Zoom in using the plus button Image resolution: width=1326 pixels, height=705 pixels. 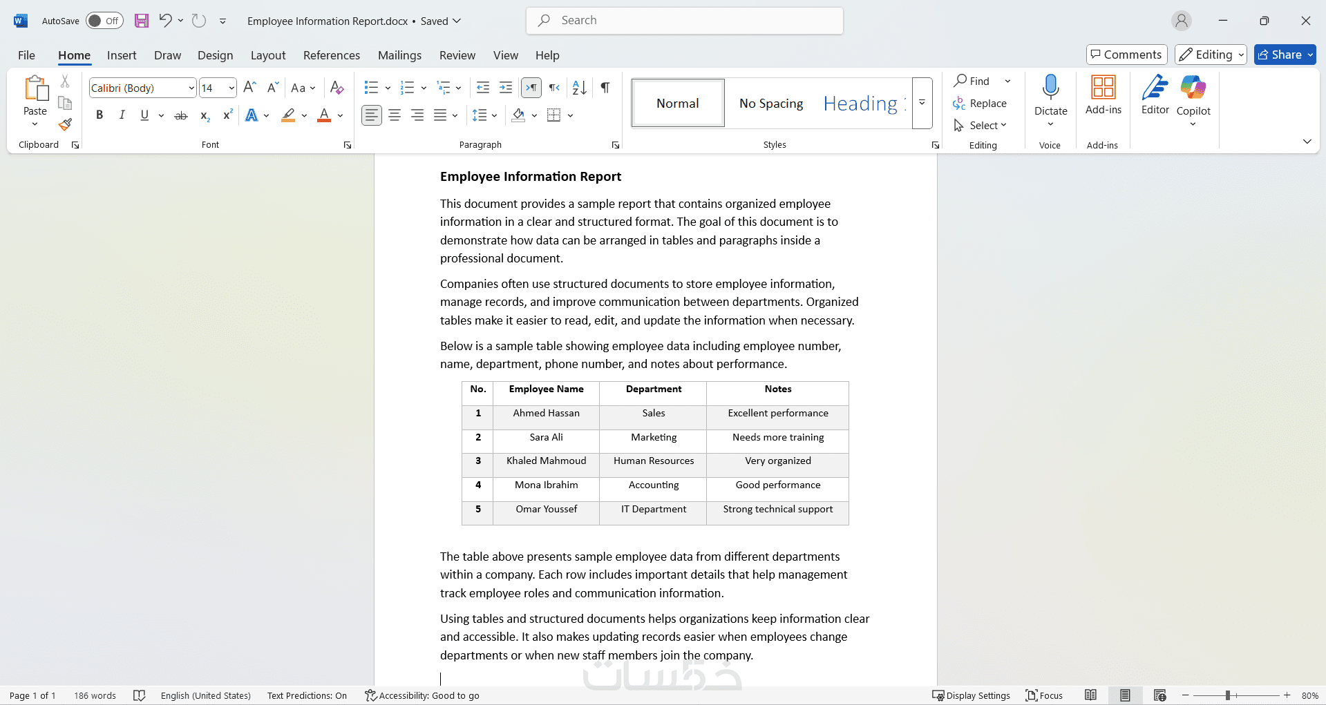1287,695
